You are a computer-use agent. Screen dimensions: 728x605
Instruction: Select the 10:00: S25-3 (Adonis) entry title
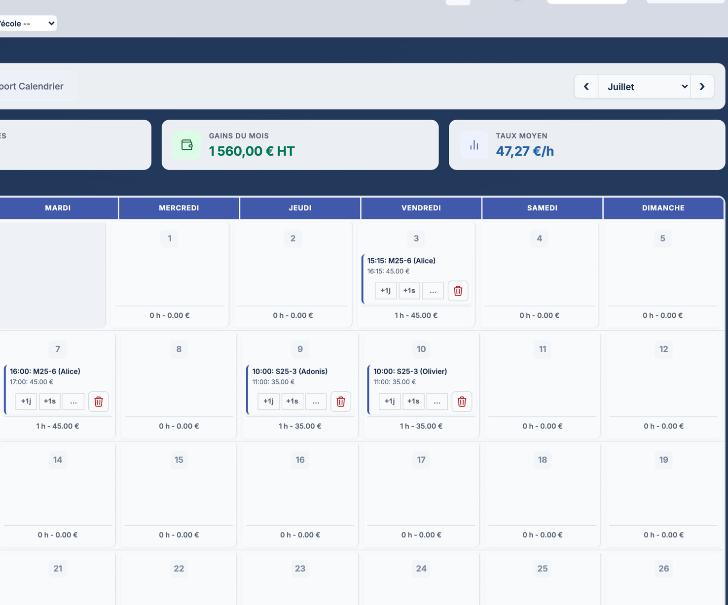coord(290,371)
